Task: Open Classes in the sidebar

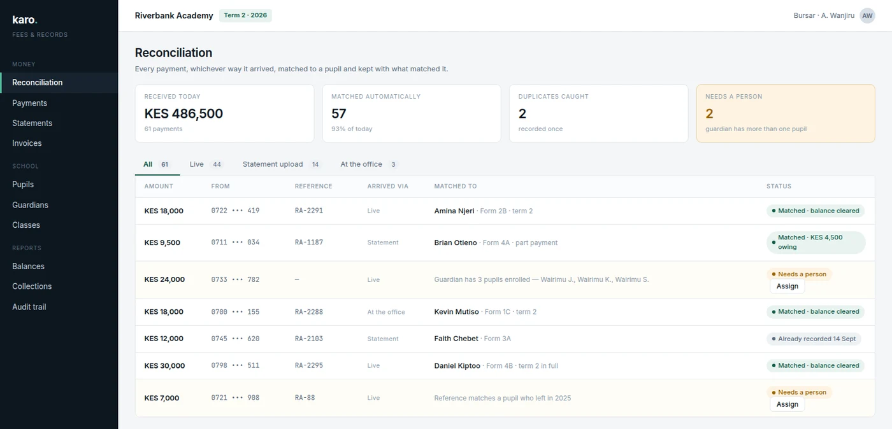Action: (x=59, y=225)
